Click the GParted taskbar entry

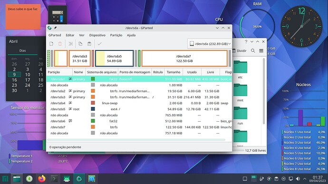(79, 179)
